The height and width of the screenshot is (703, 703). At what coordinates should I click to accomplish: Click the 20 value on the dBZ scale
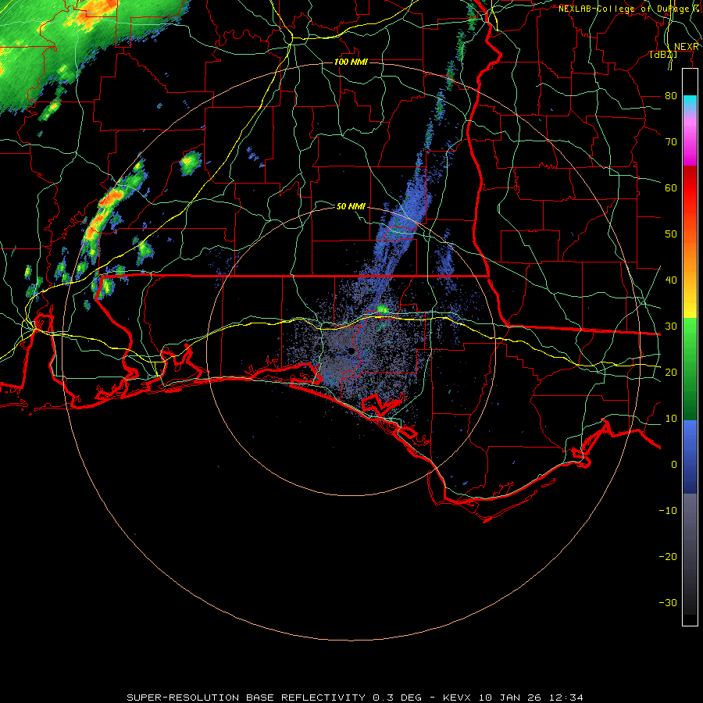click(x=671, y=372)
